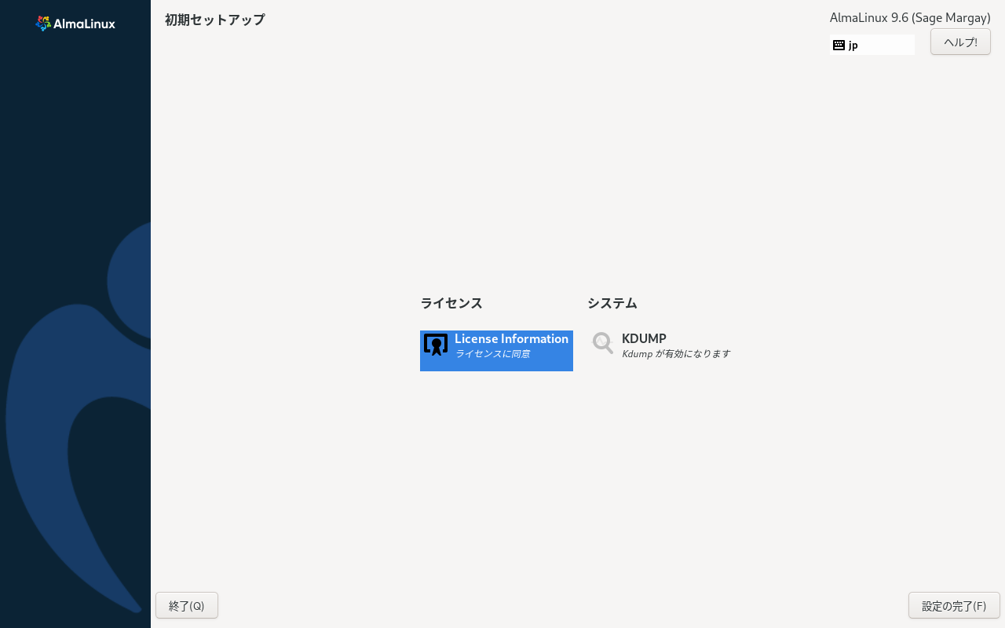The width and height of the screenshot is (1005, 628).
Task: Click the KDUMP magnifier icon
Action: point(603,343)
